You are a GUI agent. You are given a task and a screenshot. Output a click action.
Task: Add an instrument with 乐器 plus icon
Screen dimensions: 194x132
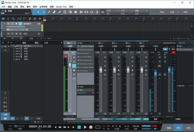(61, 43)
